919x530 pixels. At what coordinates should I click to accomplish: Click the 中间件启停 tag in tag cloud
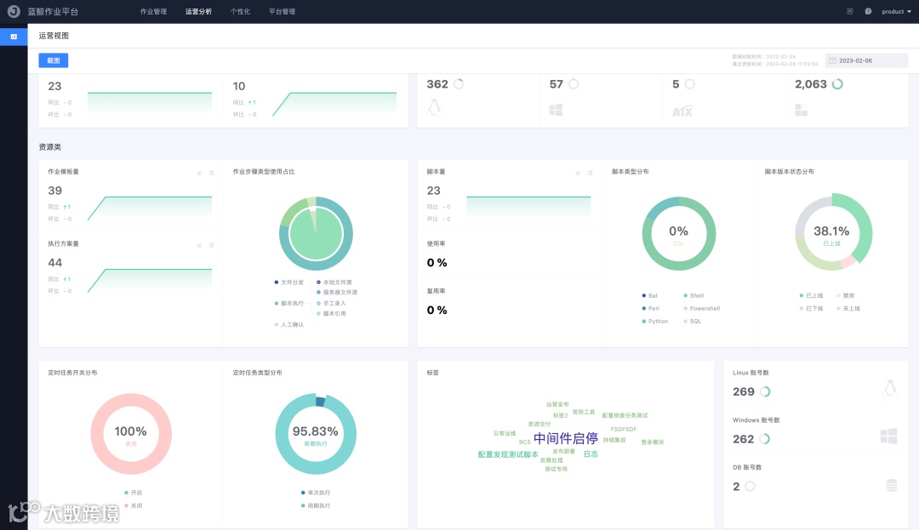click(x=566, y=438)
